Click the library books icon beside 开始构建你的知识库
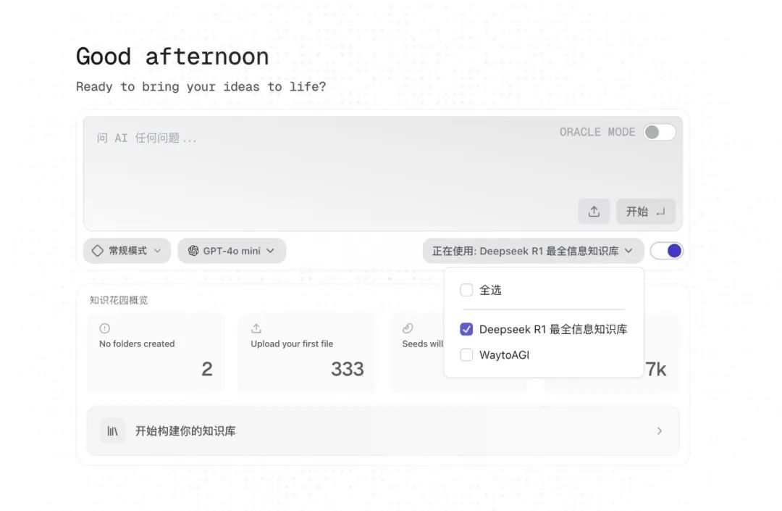The height and width of the screenshot is (511, 782). (x=113, y=431)
